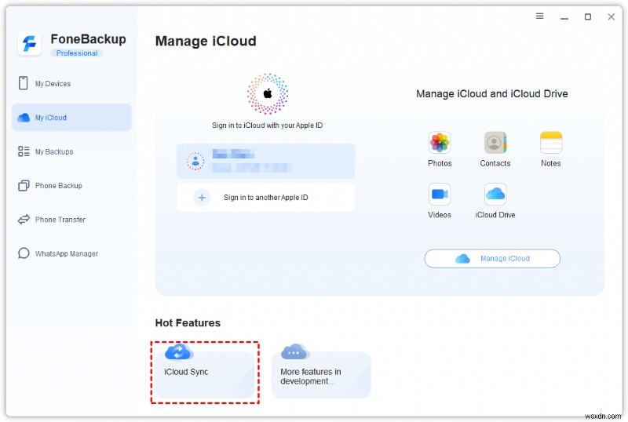Open the iCloud Drive icon

tap(495, 194)
